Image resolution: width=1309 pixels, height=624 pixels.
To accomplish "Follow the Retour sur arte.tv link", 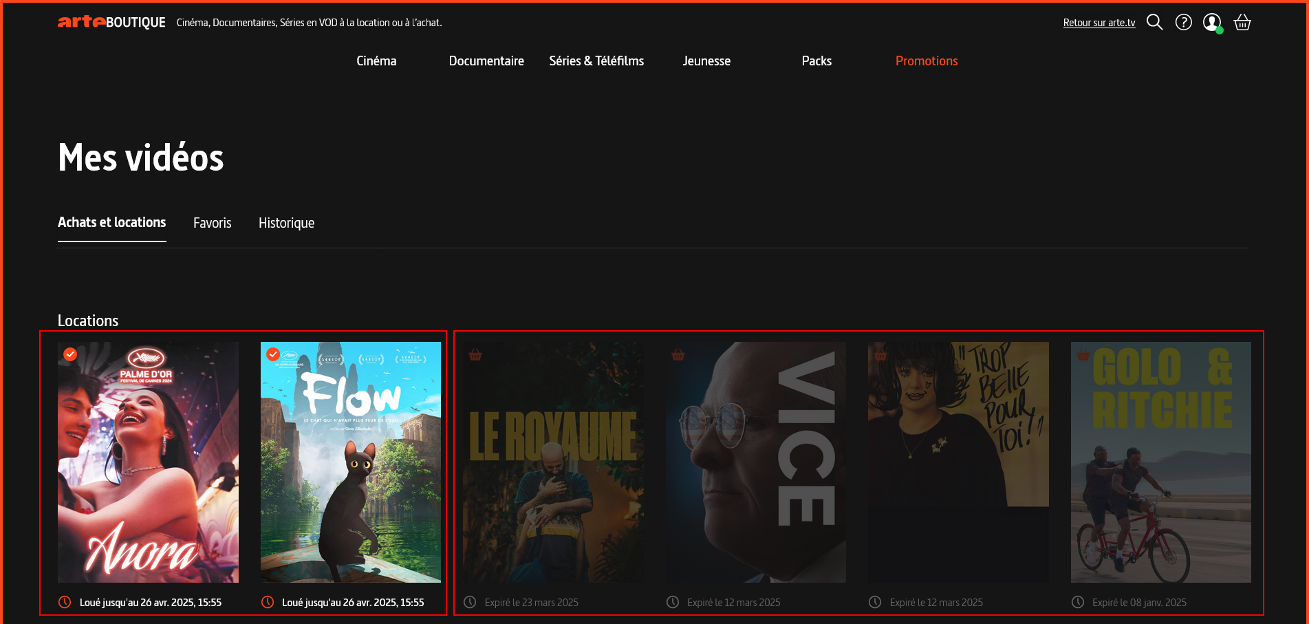I will pyautogui.click(x=1099, y=23).
